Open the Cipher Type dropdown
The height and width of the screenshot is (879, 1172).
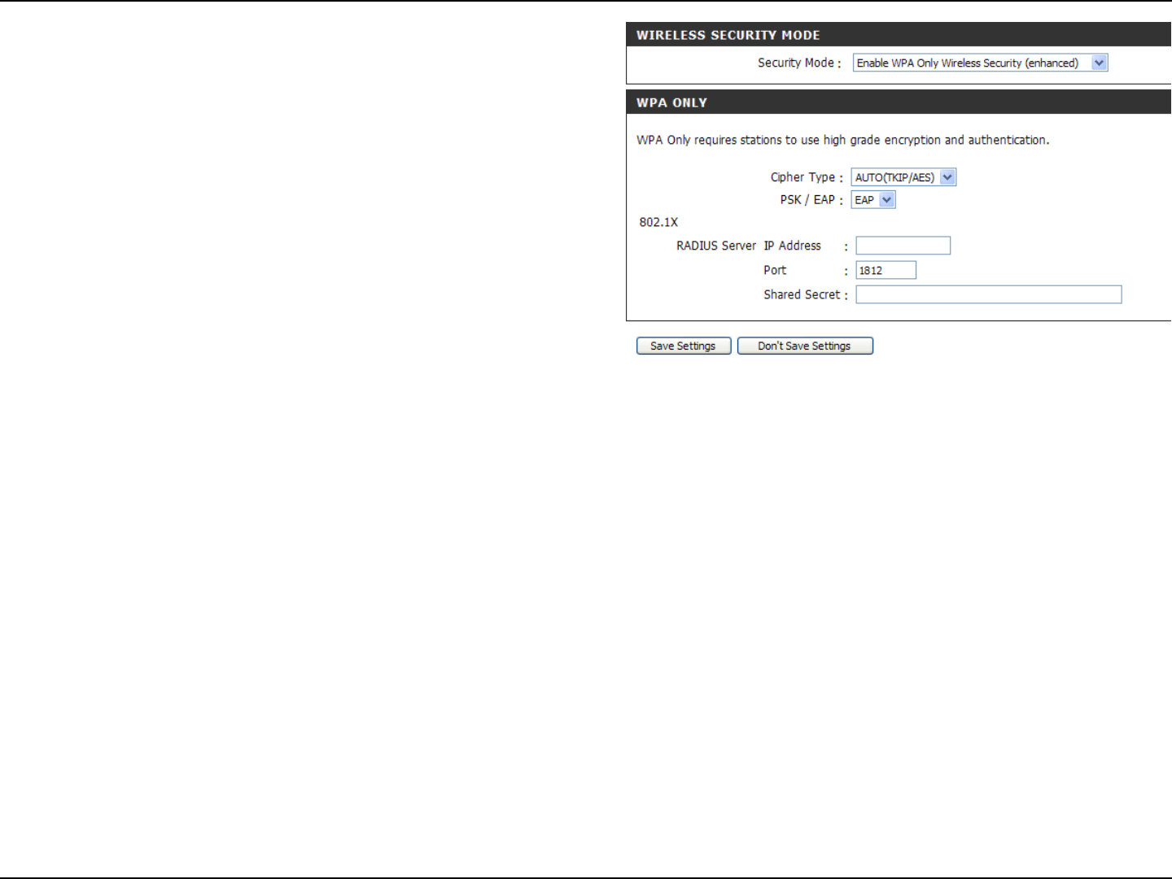pyautogui.click(x=903, y=177)
